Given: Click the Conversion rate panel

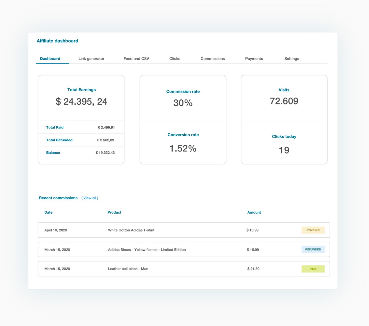Looking at the screenshot, I should click(183, 143).
